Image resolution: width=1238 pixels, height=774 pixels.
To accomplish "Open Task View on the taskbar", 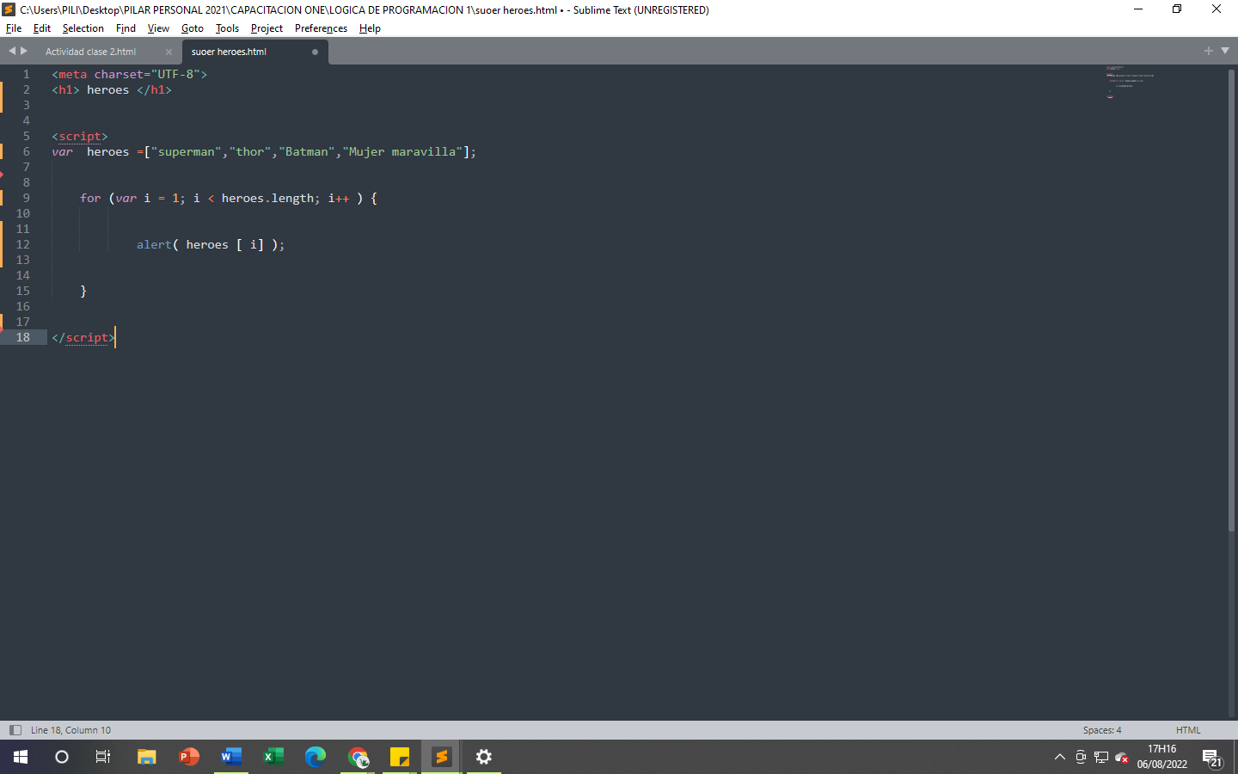I will click(x=103, y=757).
